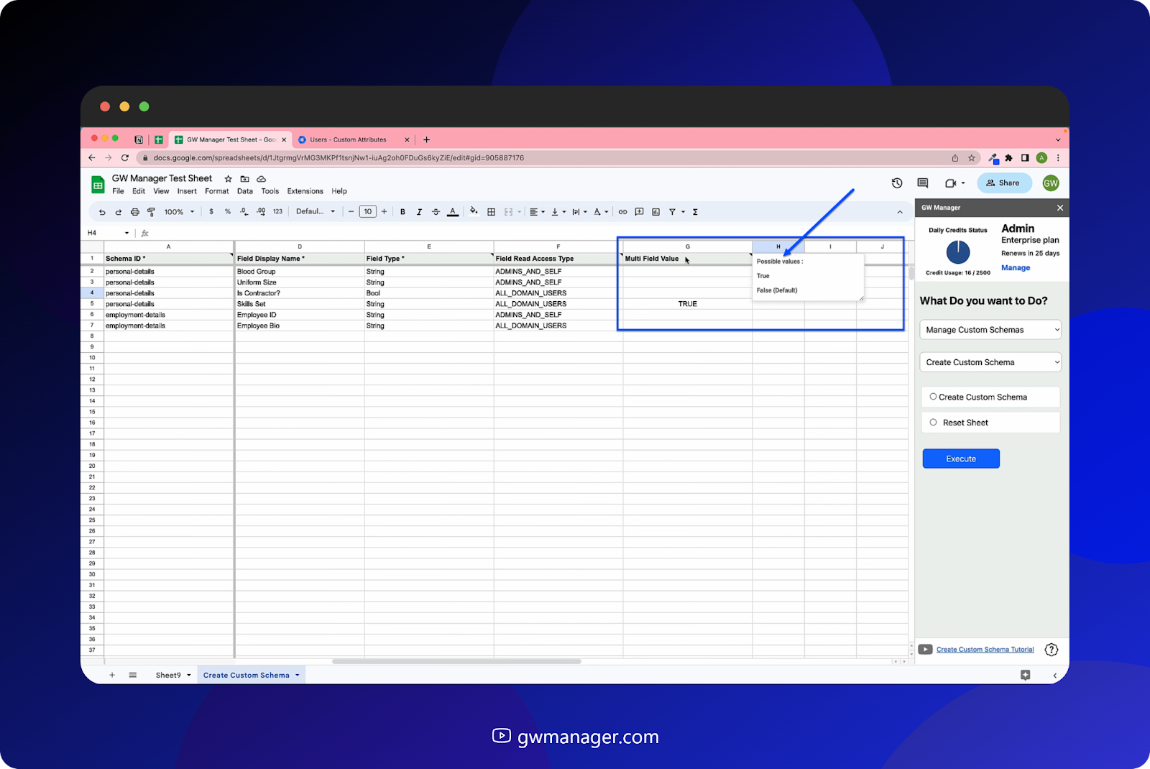The width and height of the screenshot is (1150, 769).
Task: Apply percent format from the toolbar
Action: 228,212
